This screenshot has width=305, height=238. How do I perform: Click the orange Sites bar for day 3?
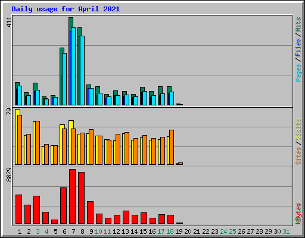click(x=38, y=143)
